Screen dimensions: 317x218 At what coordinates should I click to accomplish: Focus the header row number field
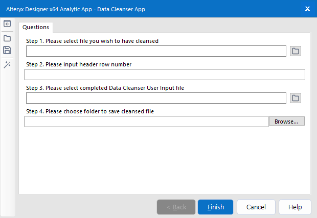point(165,75)
